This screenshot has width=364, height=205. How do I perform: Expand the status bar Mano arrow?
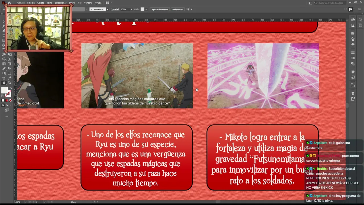(95, 202)
